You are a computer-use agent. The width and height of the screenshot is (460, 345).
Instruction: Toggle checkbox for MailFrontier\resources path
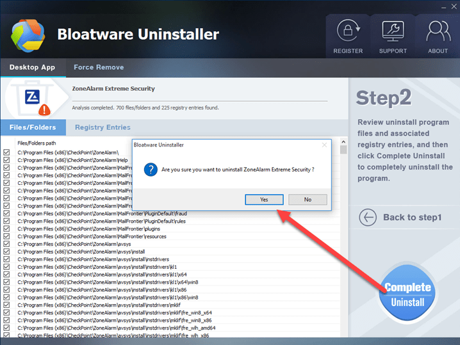6,236
